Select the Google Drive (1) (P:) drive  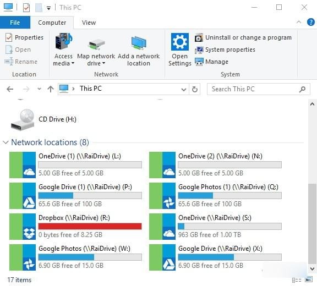click(75, 196)
